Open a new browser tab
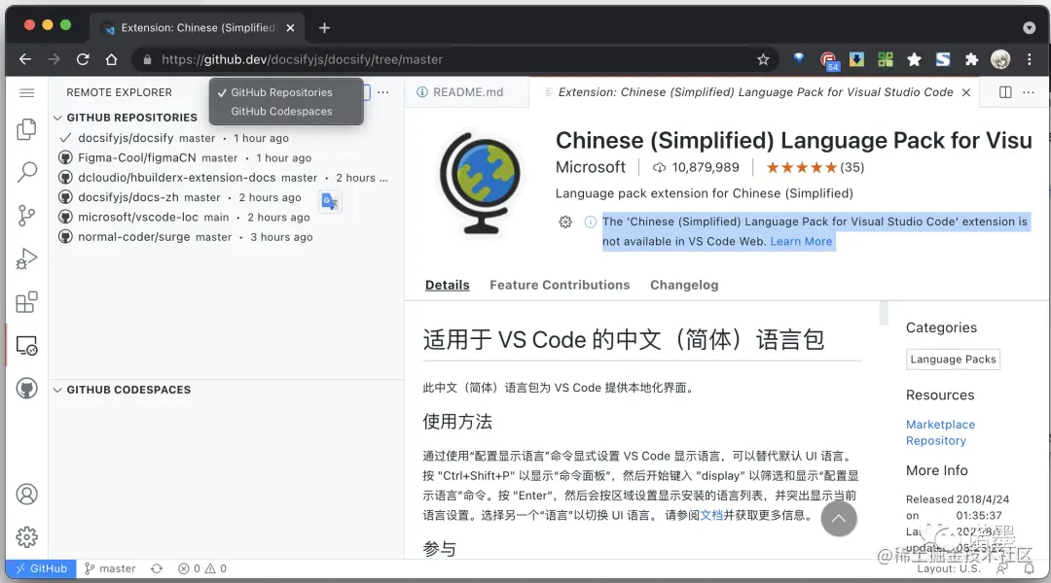Image resolution: width=1051 pixels, height=583 pixels. (324, 28)
